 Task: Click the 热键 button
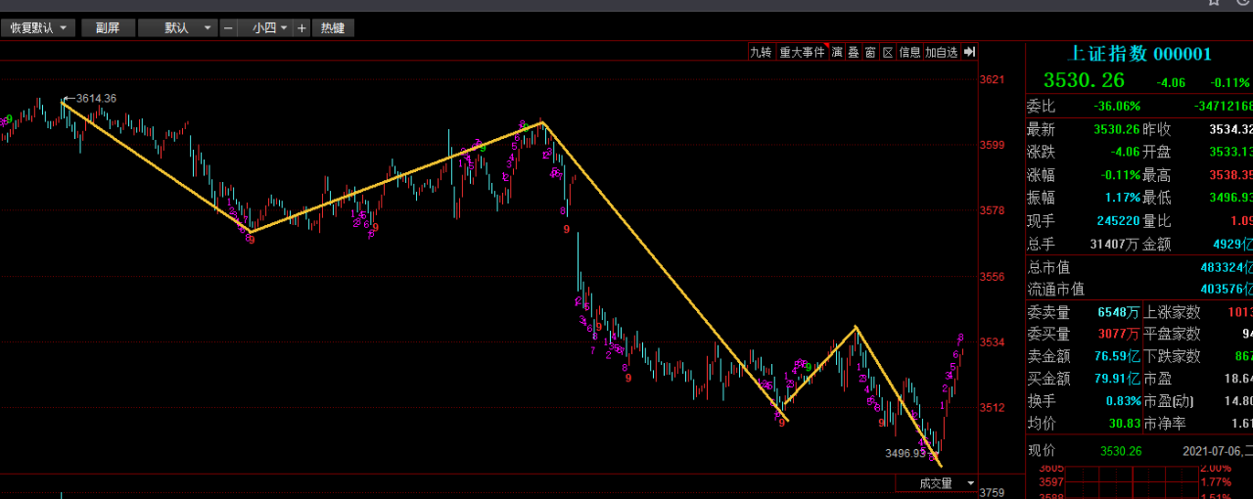tap(333, 27)
